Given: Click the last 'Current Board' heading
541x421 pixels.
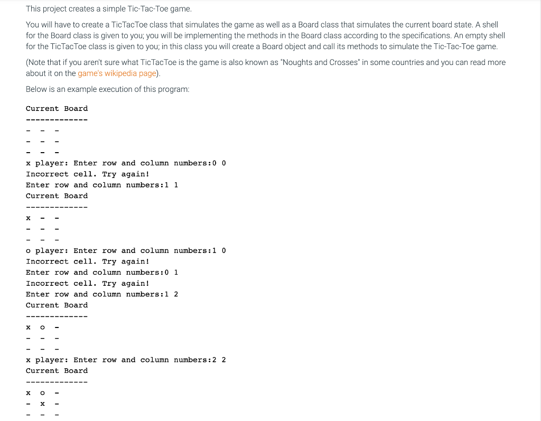Looking at the screenshot, I should tap(57, 371).
